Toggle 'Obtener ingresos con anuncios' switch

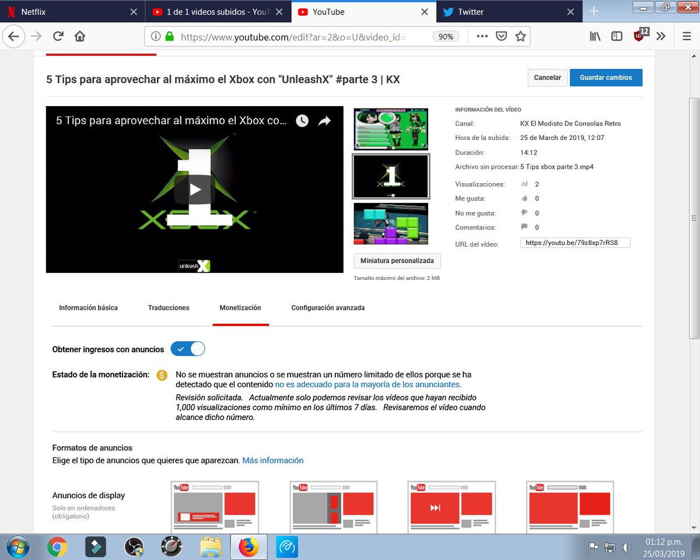pos(188,349)
